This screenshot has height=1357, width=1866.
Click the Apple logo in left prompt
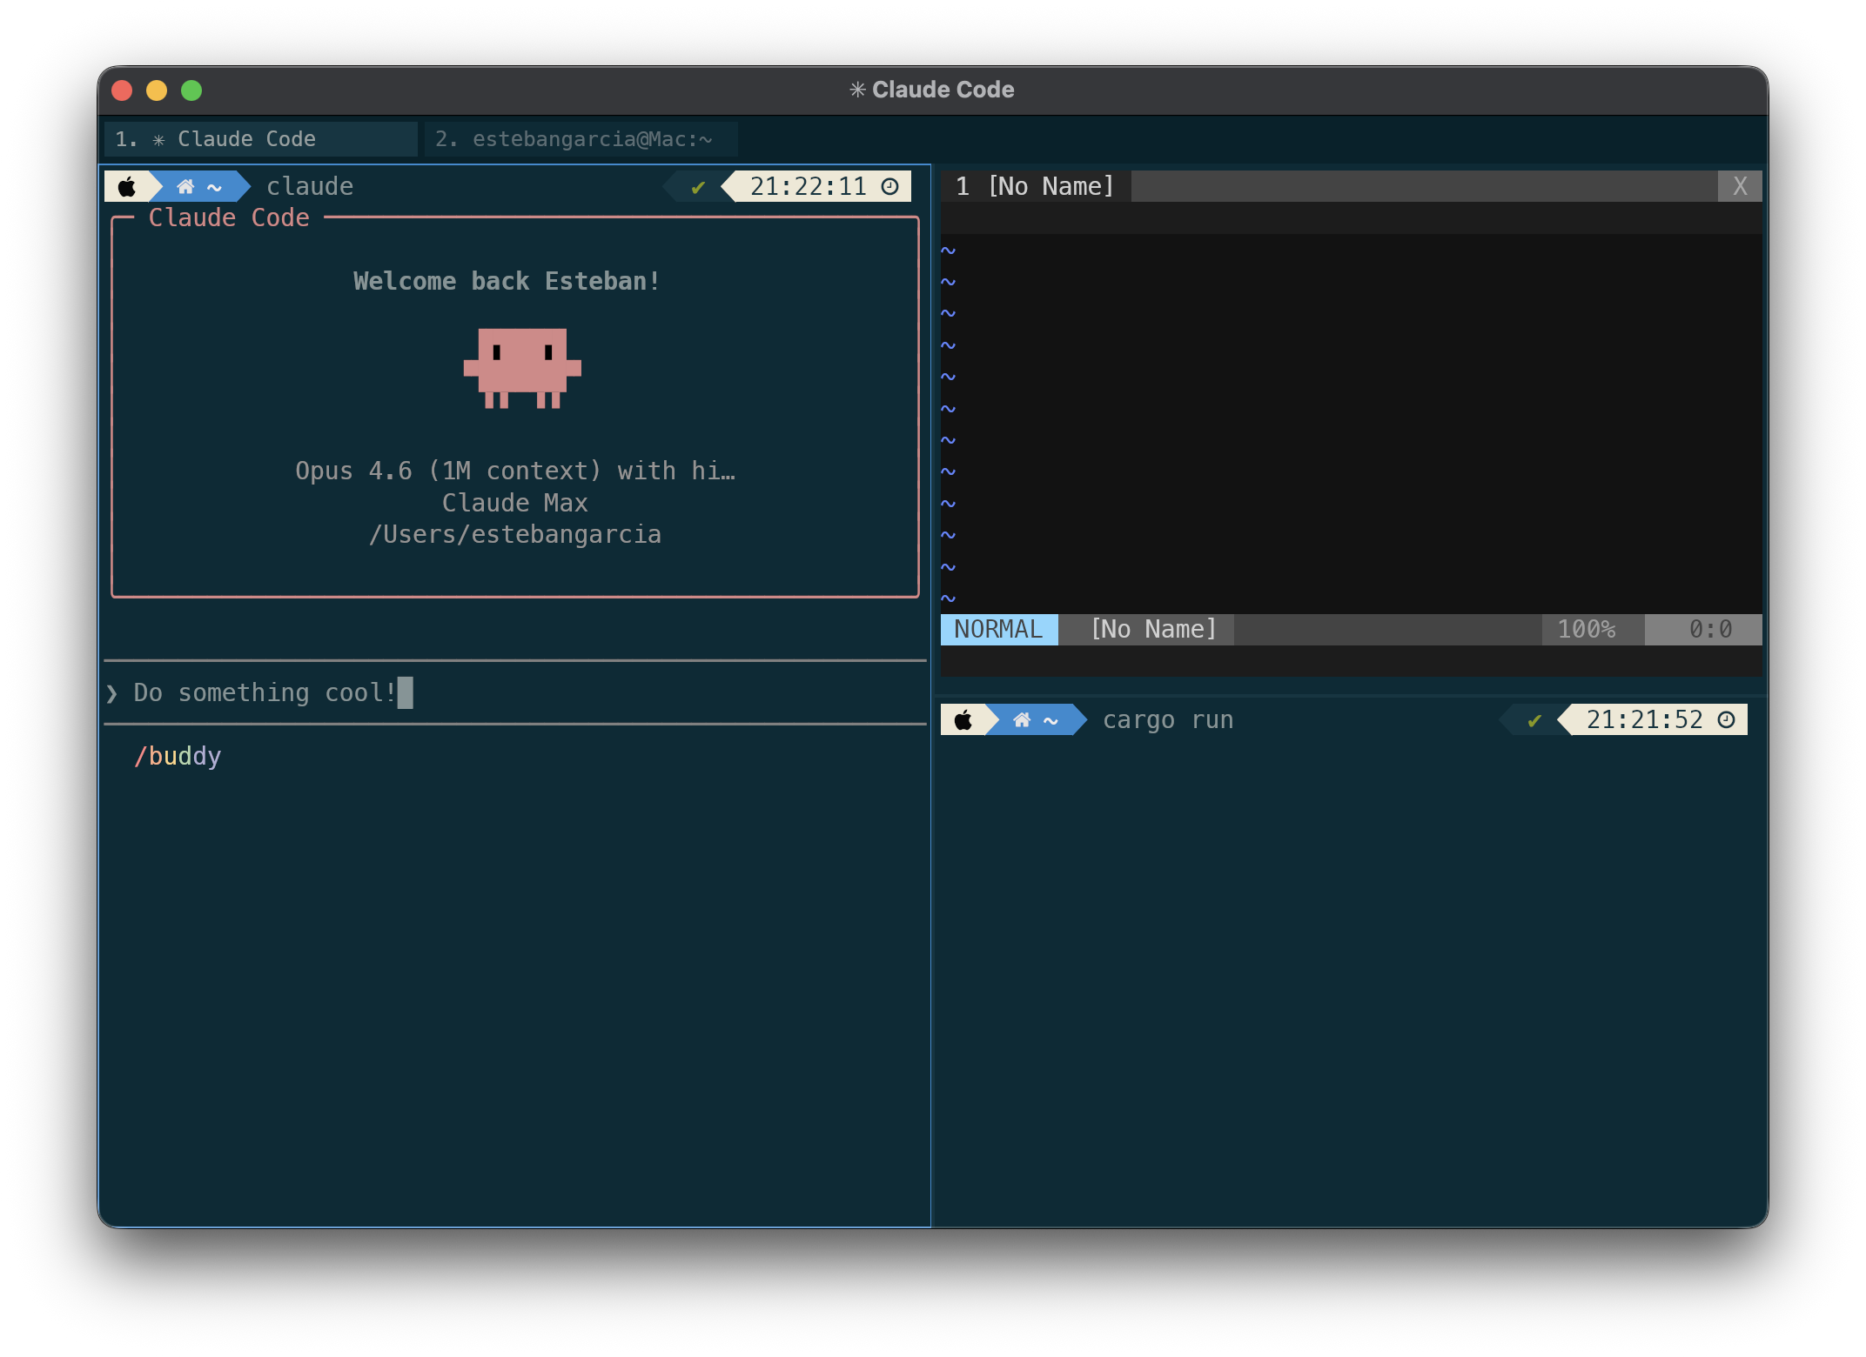tap(127, 186)
